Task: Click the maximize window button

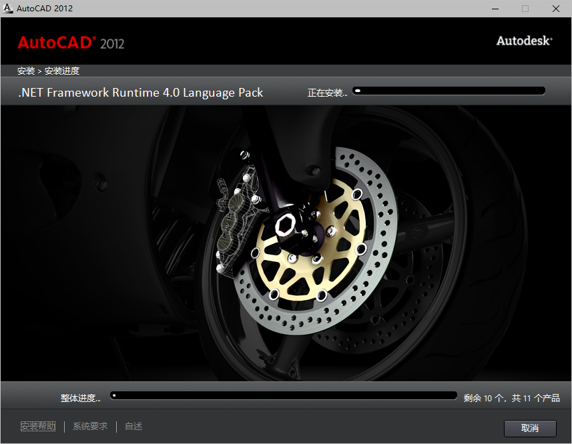Action: [525, 9]
